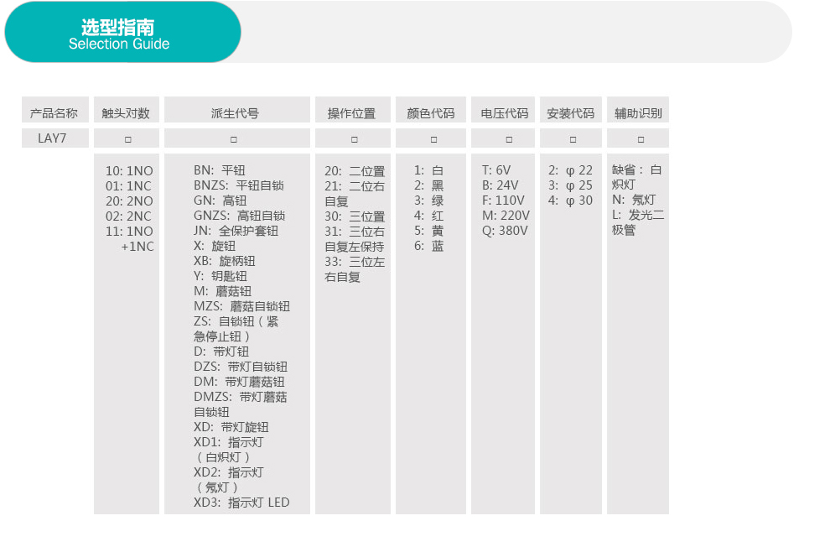Click the 触头对数 header cell
This screenshot has height=547, width=830.
(126, 113)
